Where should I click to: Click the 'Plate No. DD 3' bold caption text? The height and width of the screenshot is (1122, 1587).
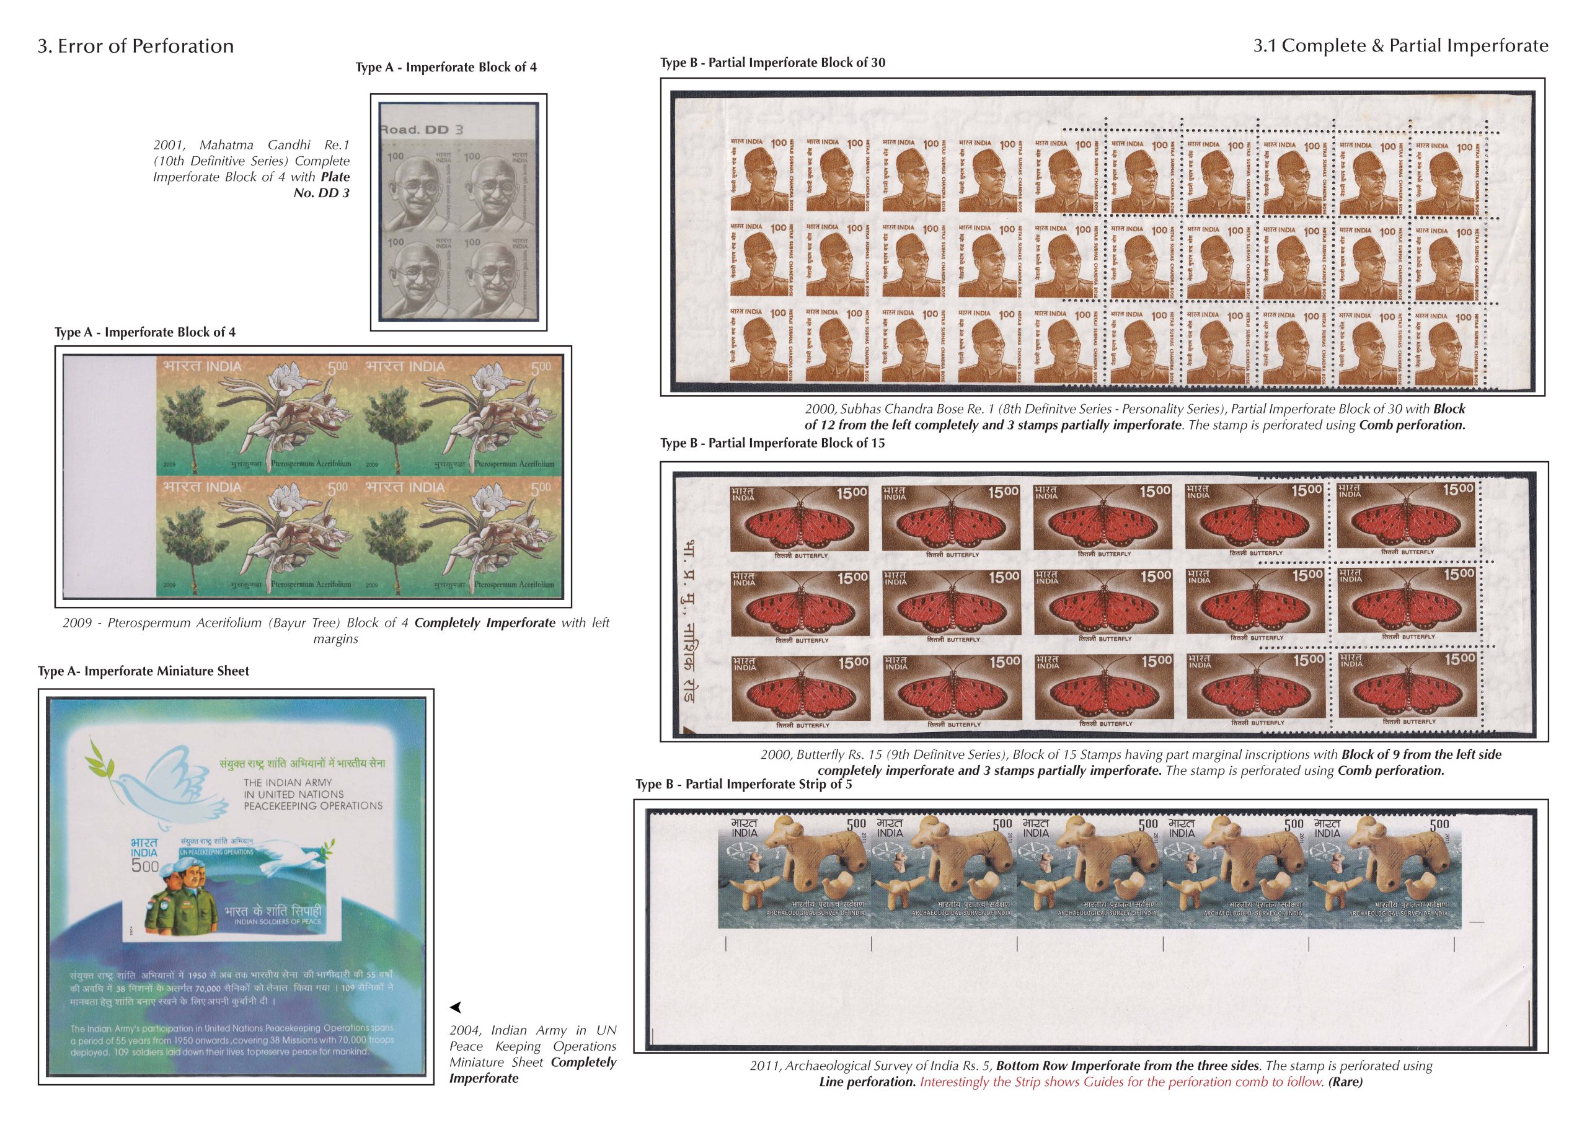(x=321, y=193)
